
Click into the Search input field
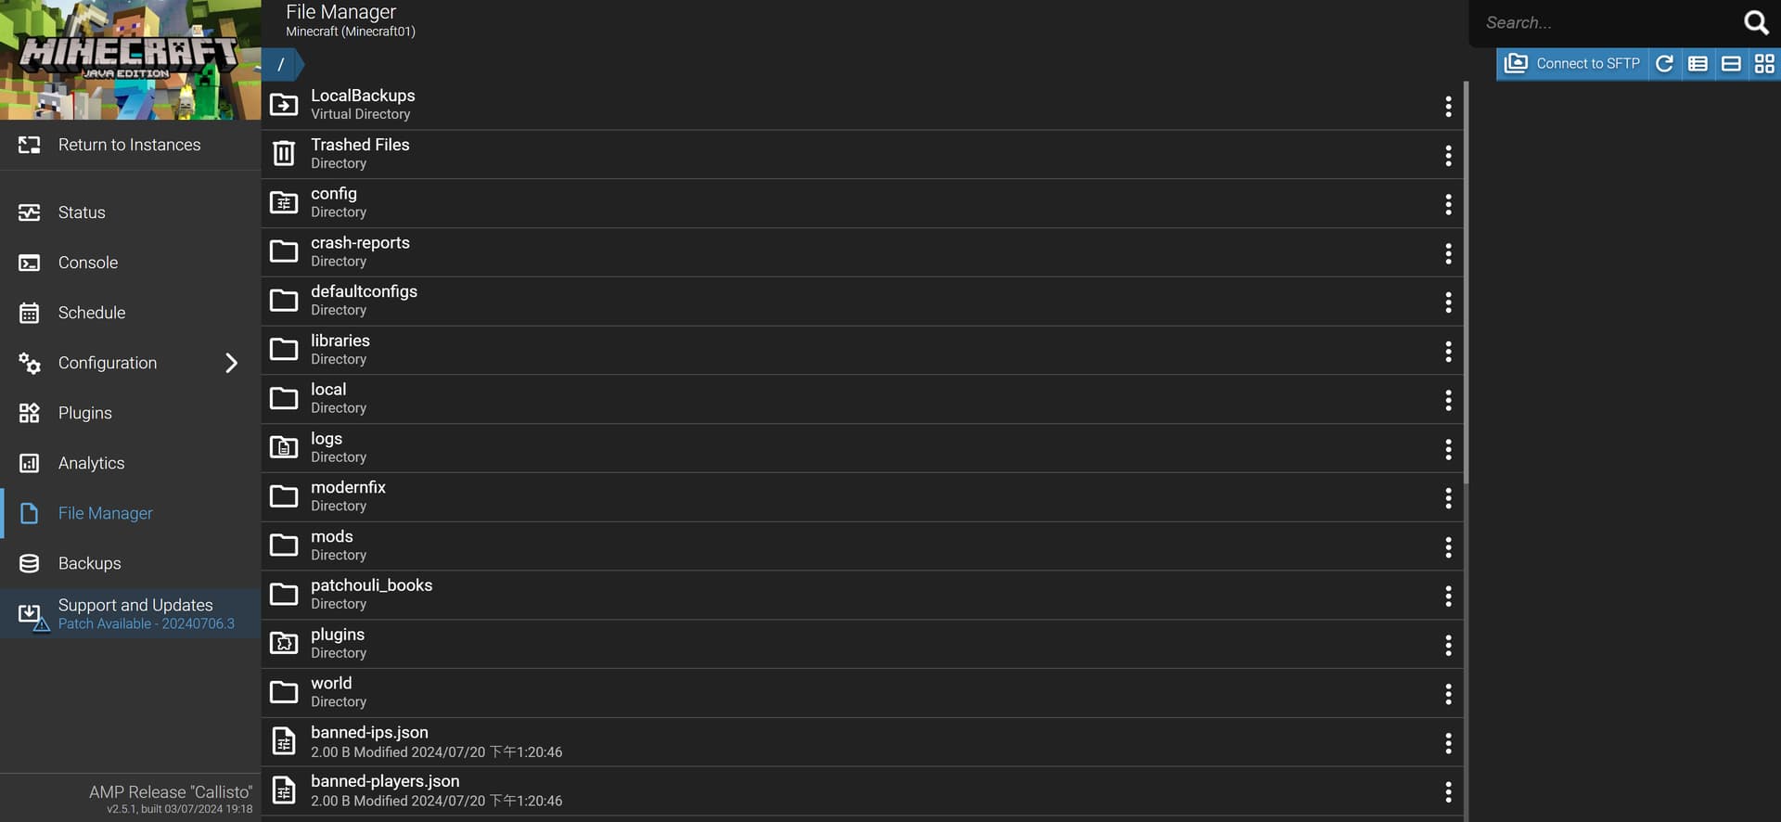coord(1605,22)
